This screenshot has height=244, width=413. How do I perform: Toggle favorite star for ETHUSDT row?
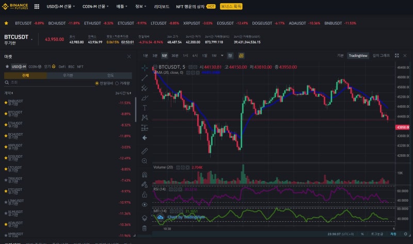point(6,125)
